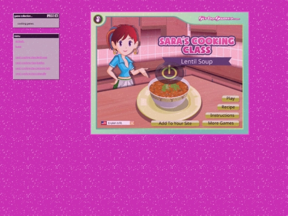Open the third sara's cooking class link ending in 'tarts'
Viewport: 288px width, 216px height.
tap(33, 68)
